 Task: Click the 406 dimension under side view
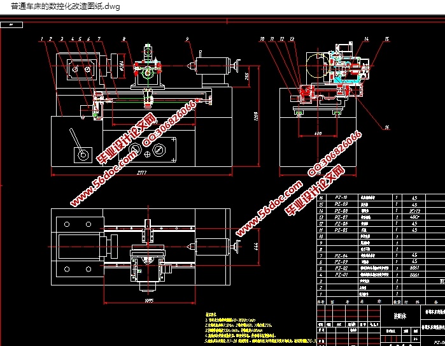coord(318,134)
